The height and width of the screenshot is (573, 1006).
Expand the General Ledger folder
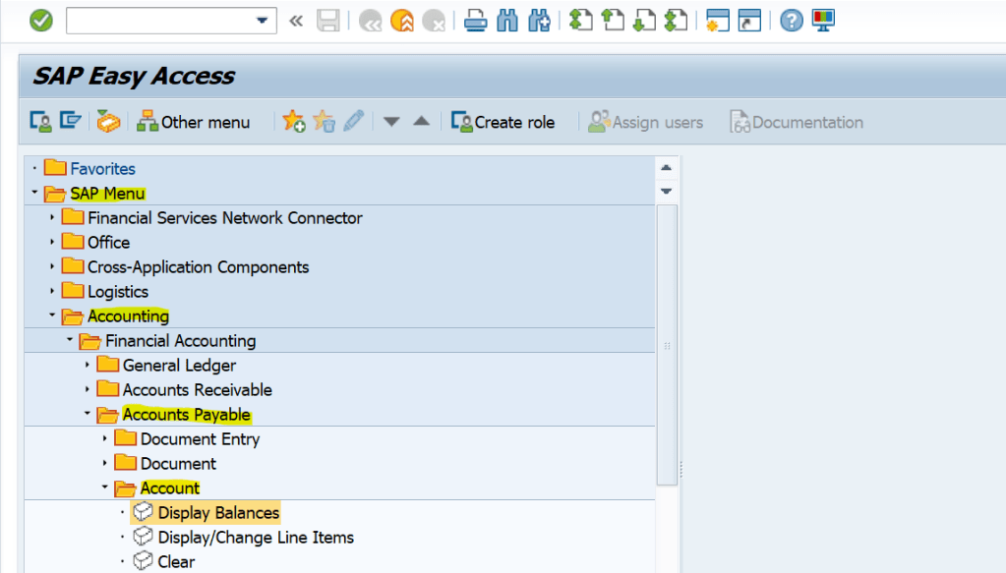coord(89,365)
